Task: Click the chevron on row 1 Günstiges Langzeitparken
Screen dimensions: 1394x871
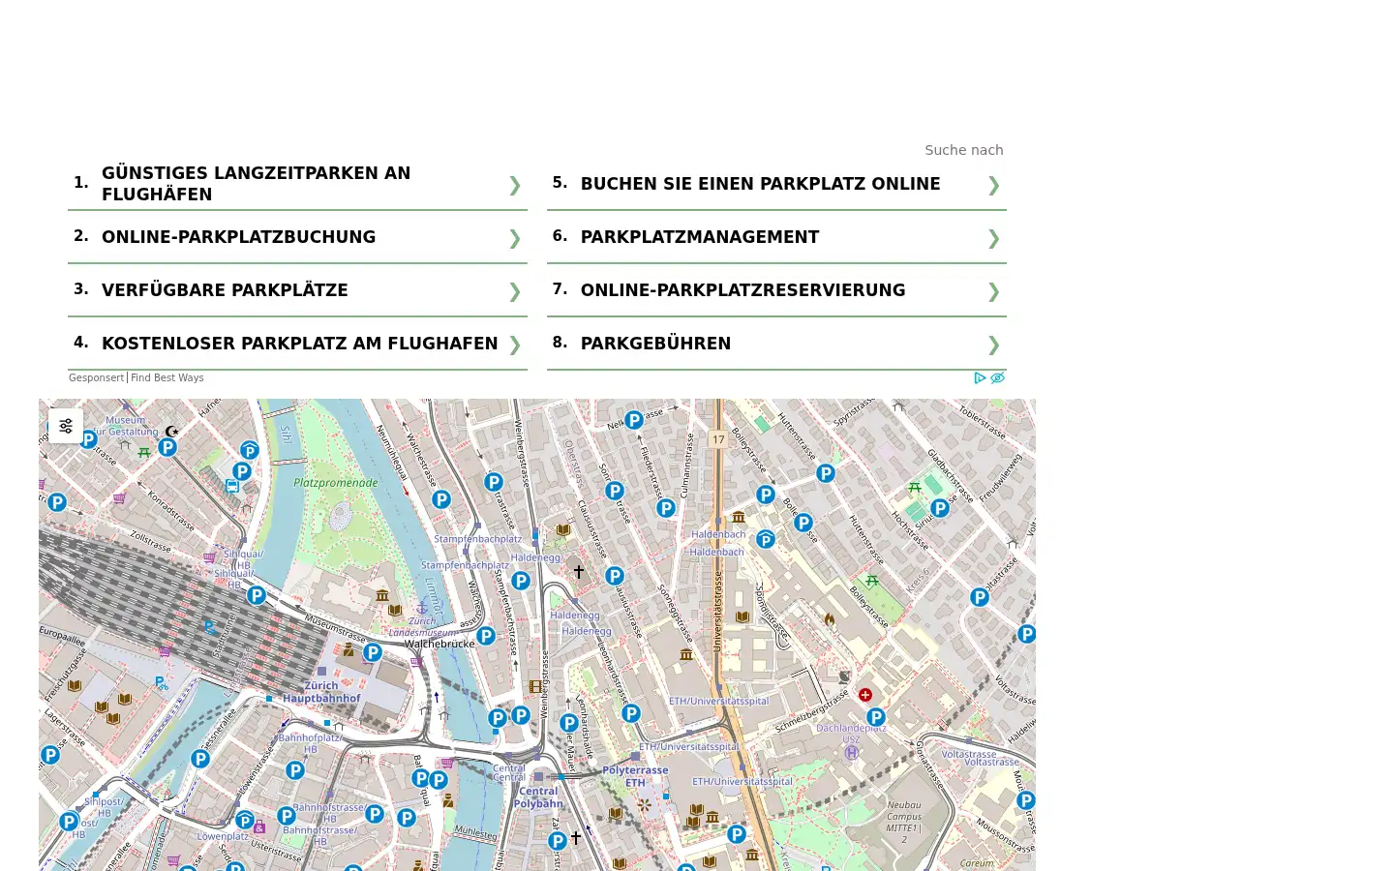Action: tap(515, 185)
